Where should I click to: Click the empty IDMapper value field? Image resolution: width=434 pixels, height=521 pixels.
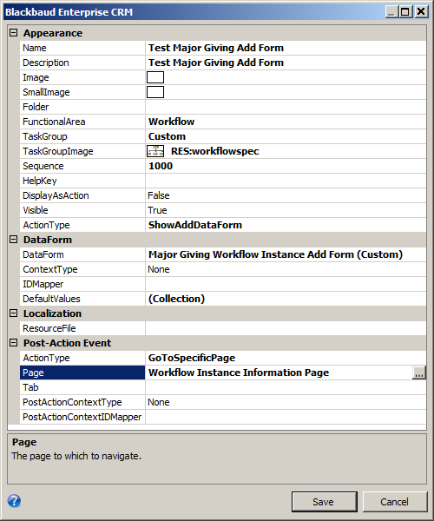[286, 284]
